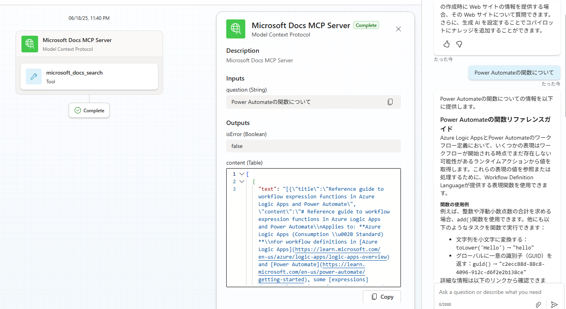Click the Power Automateの関数について chat bubble
Screen dimensions: 566x309
click(514, 73)
